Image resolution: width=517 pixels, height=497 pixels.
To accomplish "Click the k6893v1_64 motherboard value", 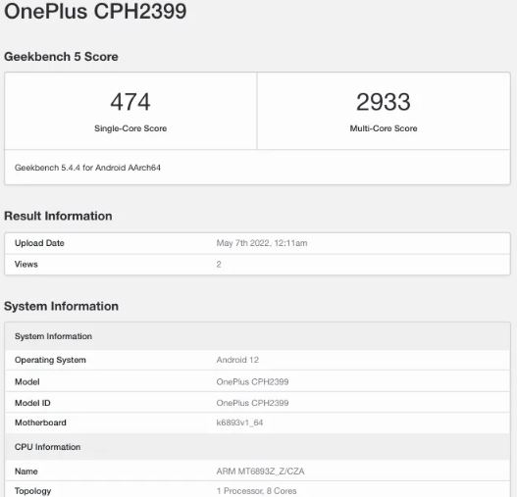I will click(239, 422).
